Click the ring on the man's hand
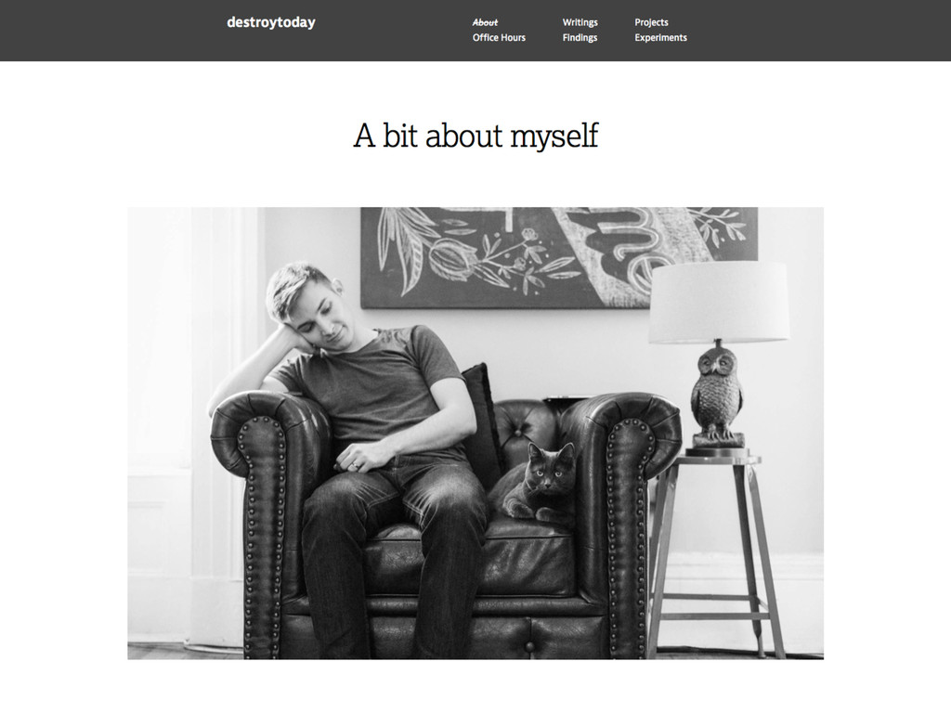The image size is (951, 713). tap(357, 466)
